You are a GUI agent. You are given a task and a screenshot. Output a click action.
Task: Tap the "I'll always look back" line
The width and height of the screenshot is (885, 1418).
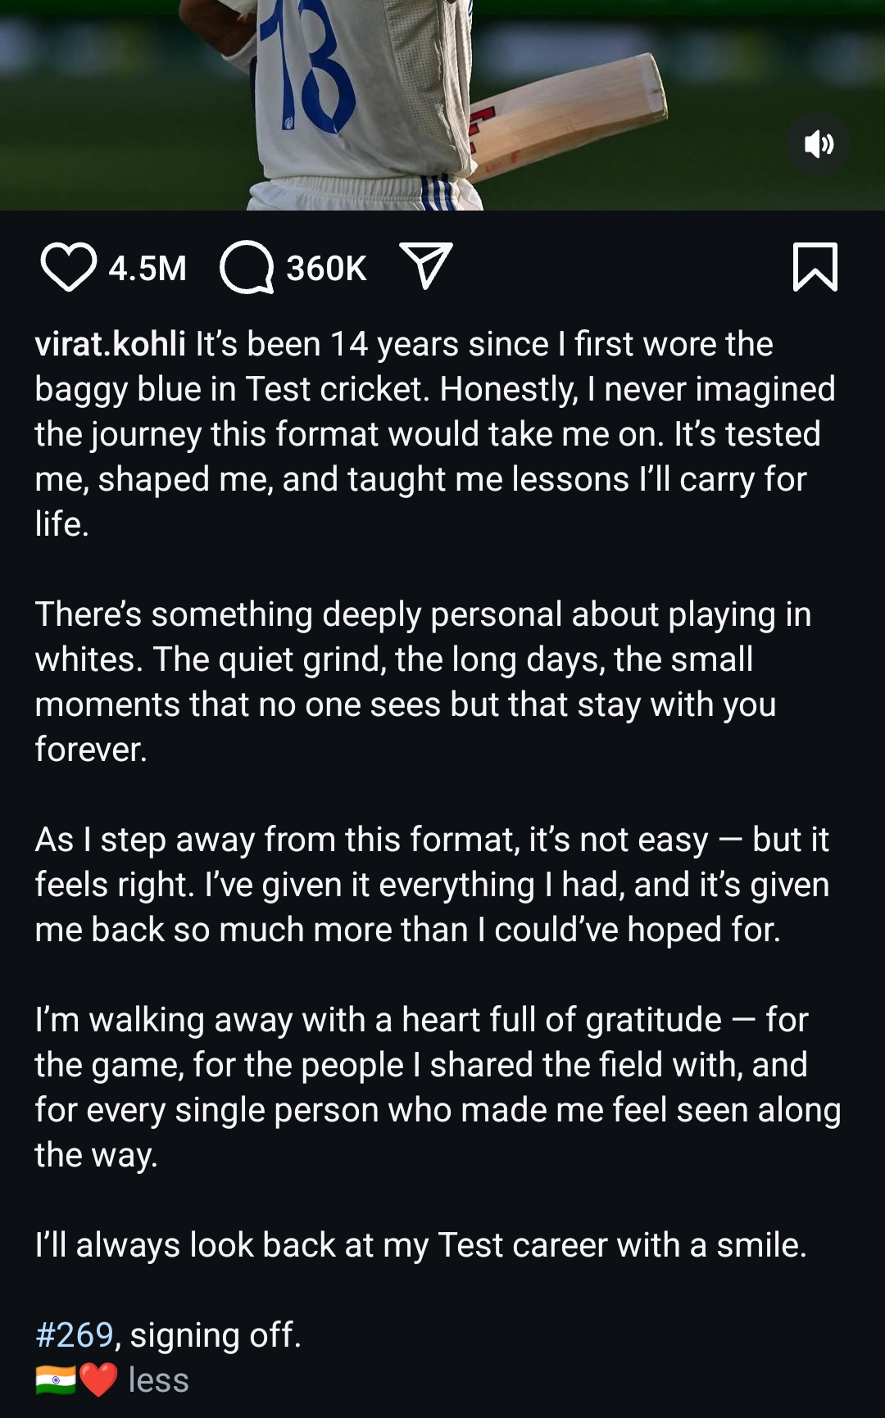coord(420,1245)
